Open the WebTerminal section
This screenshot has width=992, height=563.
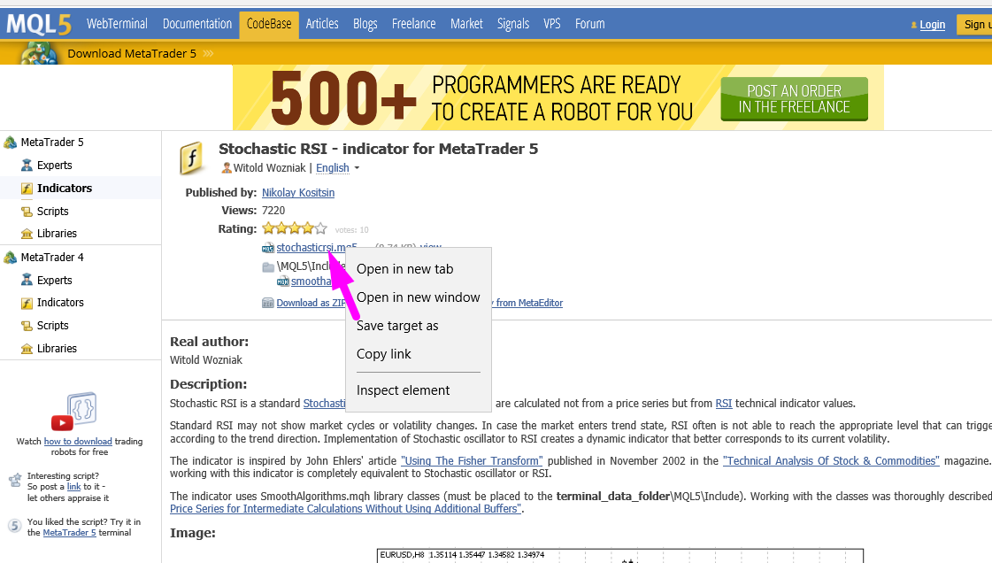point(117,24)
